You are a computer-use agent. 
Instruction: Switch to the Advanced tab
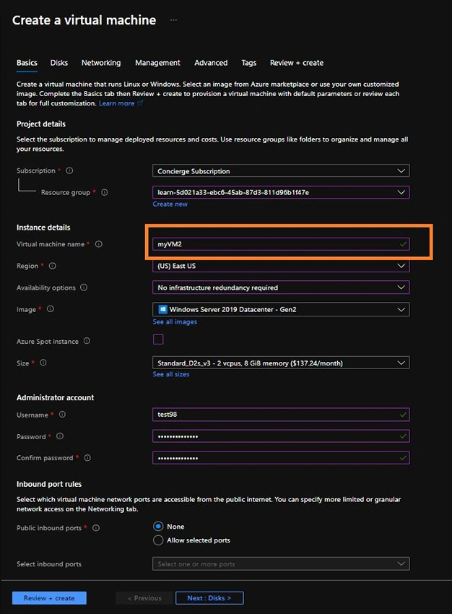(211, 63)
